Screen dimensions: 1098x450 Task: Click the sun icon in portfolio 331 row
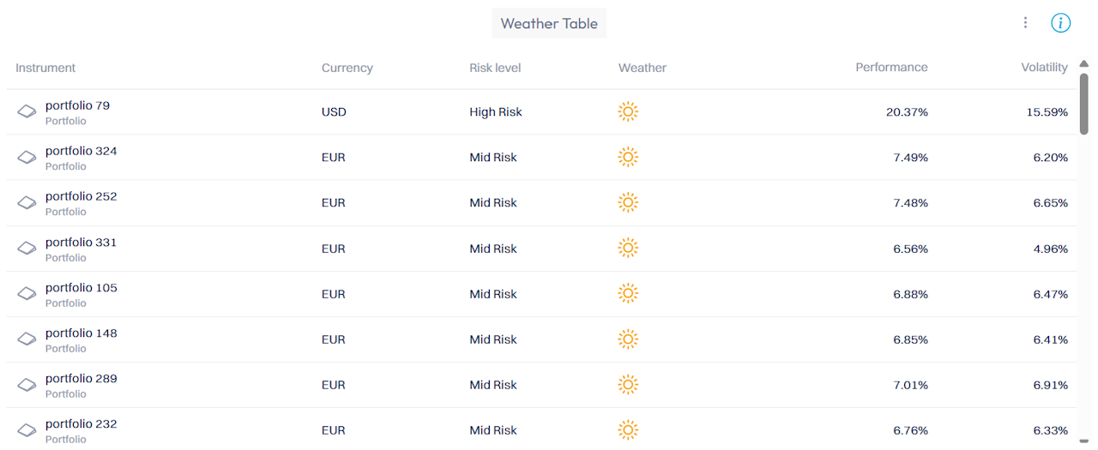tap(628, 249)
